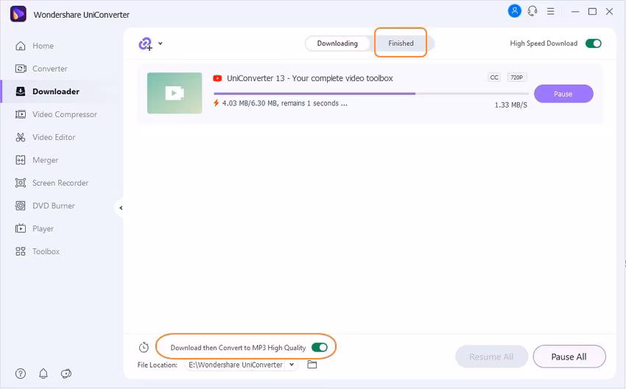Image resolution: width=626 pixels, height=389 pixels.
Task: Open the help question mark icon
Action: click(x=21, y=374)
